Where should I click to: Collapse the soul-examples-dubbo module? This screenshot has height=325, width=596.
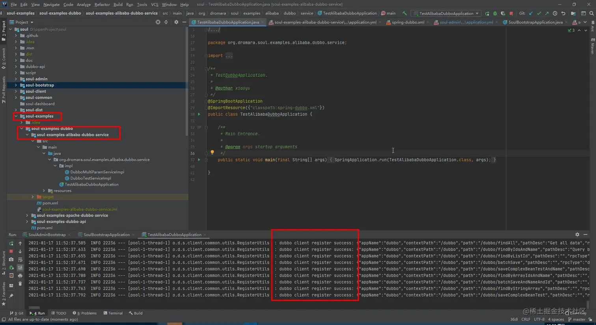click(22, 128)
